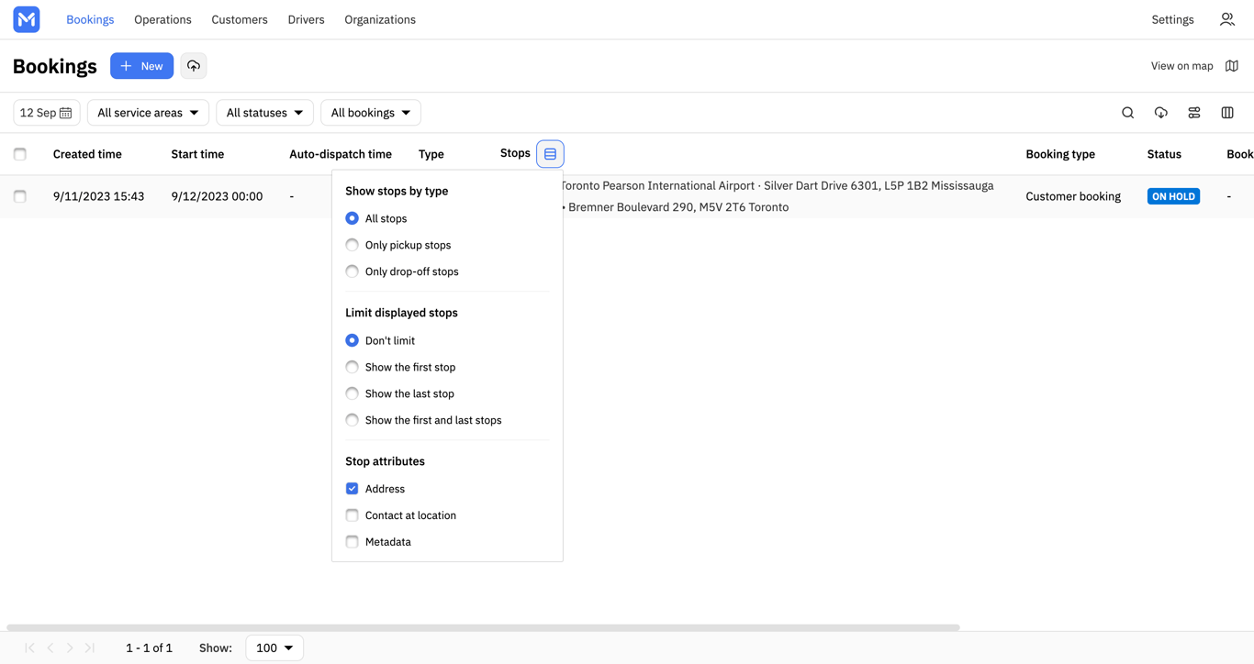The image size is (1254, 664).
Task: Click the Status column header
Action: [1164, 154]
